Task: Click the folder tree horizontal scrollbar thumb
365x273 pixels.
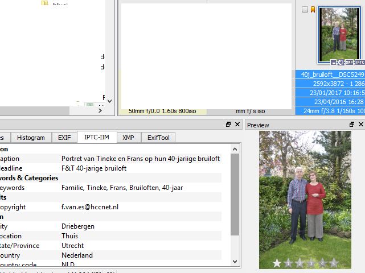Action: pyautogui.click(x=35, y=111)
